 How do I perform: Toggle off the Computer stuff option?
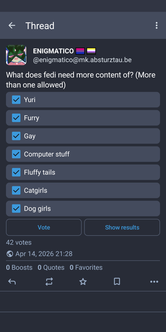[16, 154]
